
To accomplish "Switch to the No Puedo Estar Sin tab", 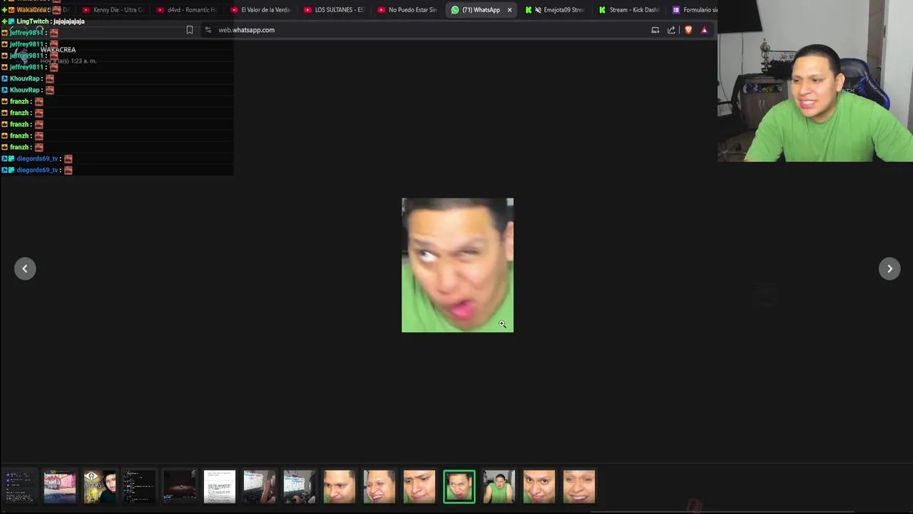I will (407, 10).
